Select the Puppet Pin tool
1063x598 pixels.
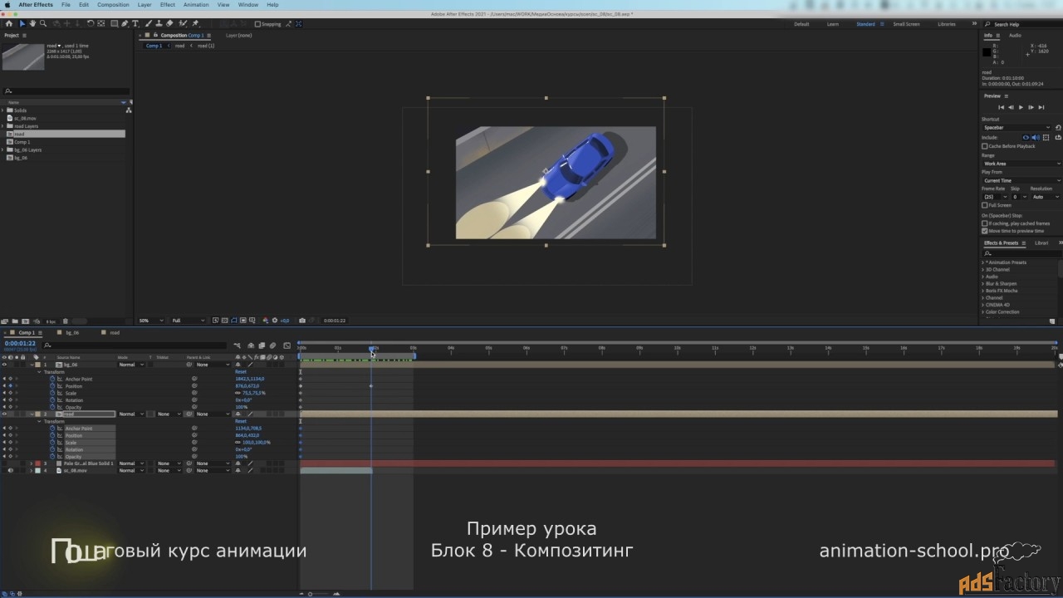pyautogui.click(x=196, y=24)
